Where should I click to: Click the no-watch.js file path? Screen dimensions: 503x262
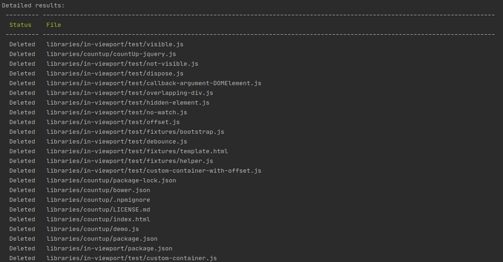tap(117, 113)
